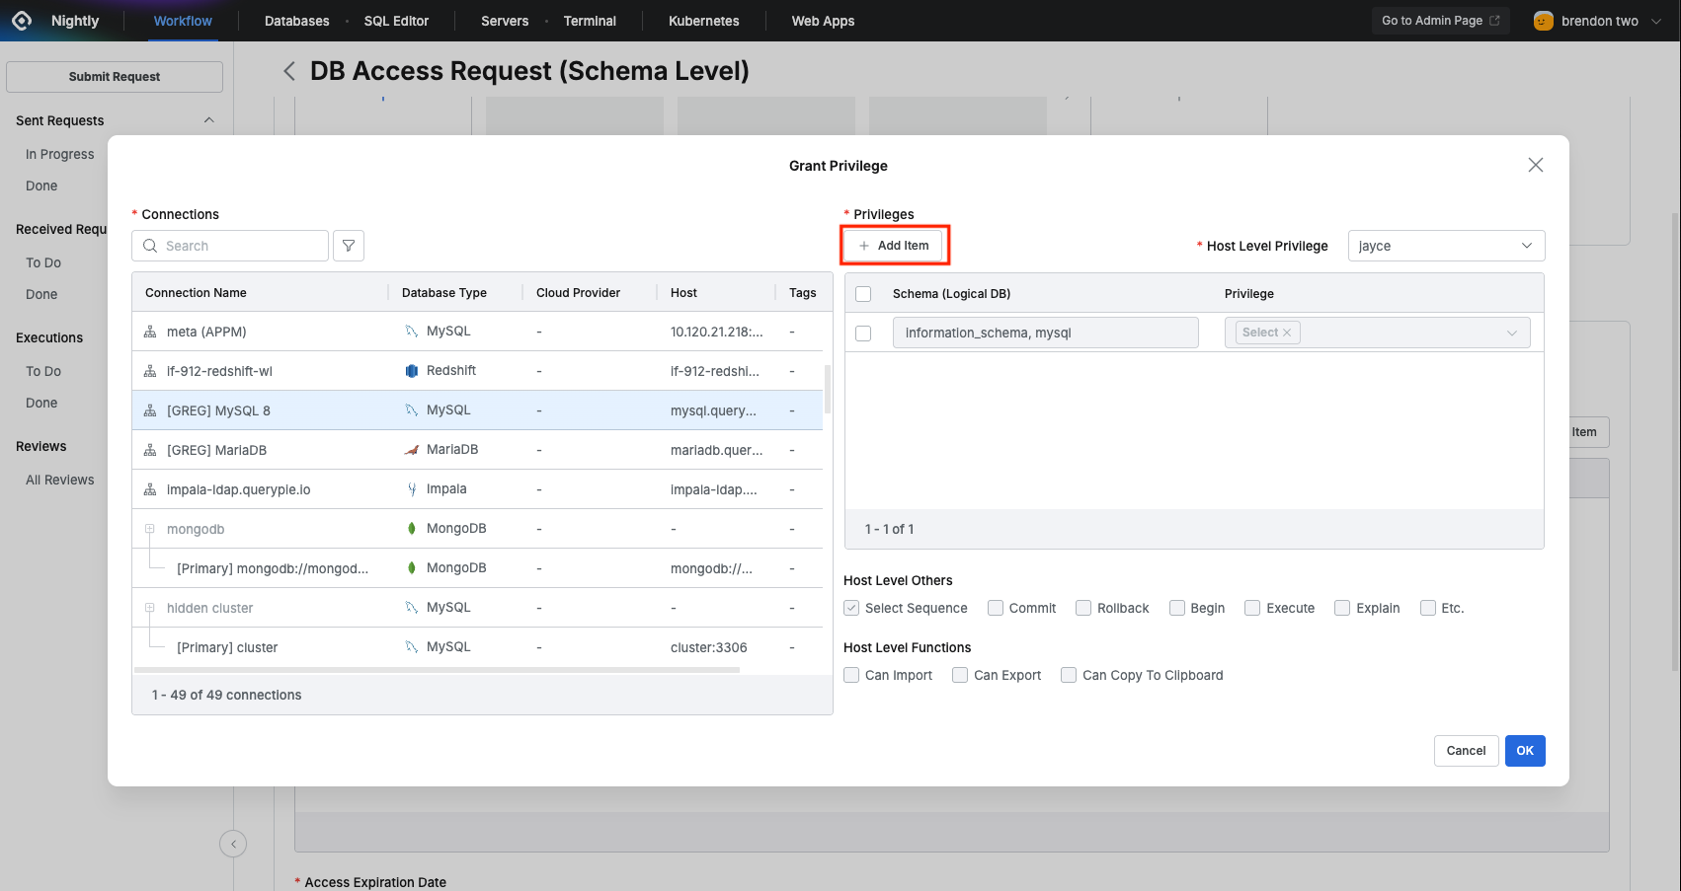Viewport: 1681px width, 891px height.
Task: Collapse the mongodb cluster tree node
Action: pyautogui.click(x=150, y=529)
